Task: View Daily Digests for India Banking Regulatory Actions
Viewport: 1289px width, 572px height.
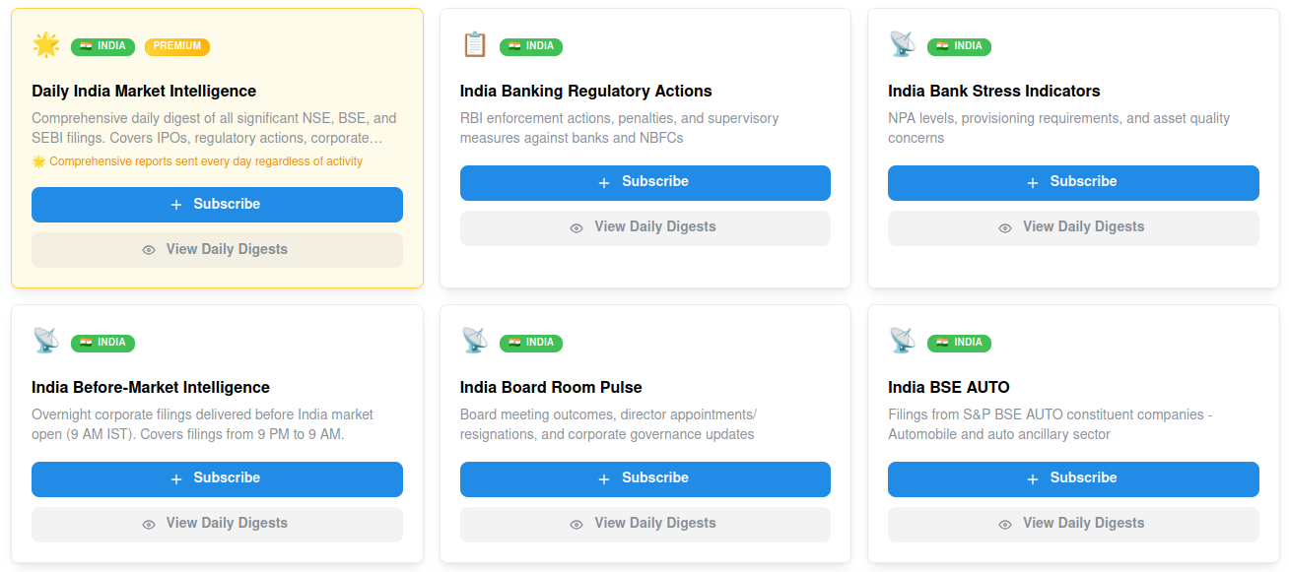Action: tap(645, 227)
